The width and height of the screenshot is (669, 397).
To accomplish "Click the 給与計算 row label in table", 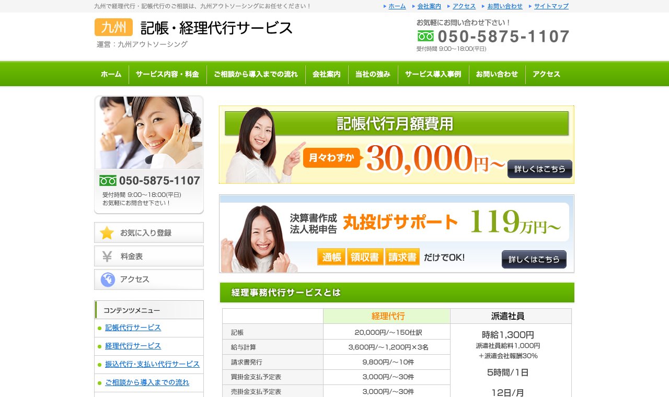I will click(x=273, y=347).
